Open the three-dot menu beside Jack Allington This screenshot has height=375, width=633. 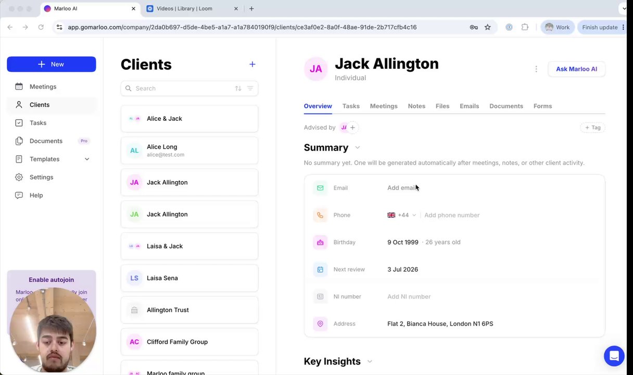click(x=536, y=69)
